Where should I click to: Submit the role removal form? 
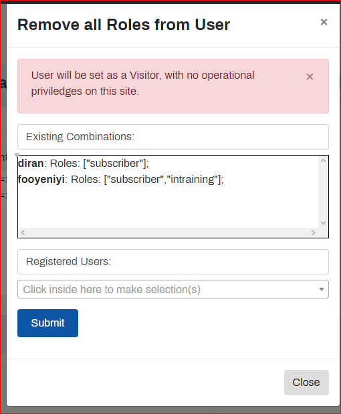pyautogui.click(x=48, y=323)
